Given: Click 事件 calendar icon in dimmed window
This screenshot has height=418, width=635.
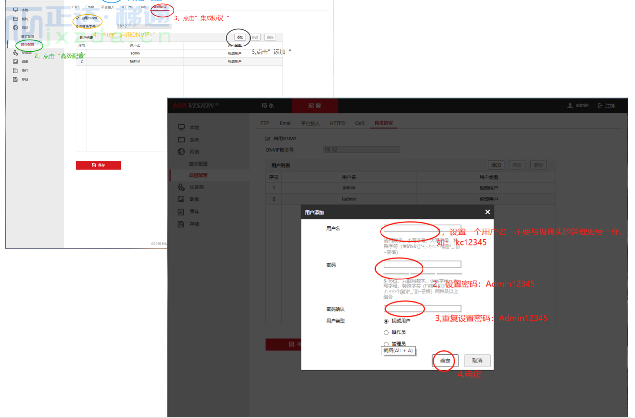Looking at the screenshot, I should coord(181,212).
